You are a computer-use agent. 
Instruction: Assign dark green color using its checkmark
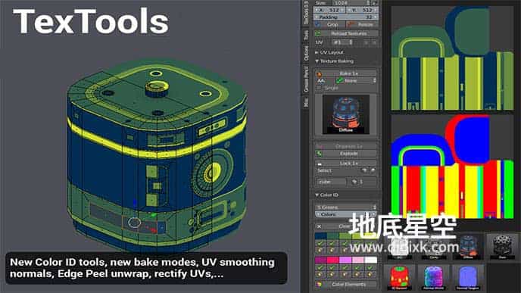pos(332,243)
